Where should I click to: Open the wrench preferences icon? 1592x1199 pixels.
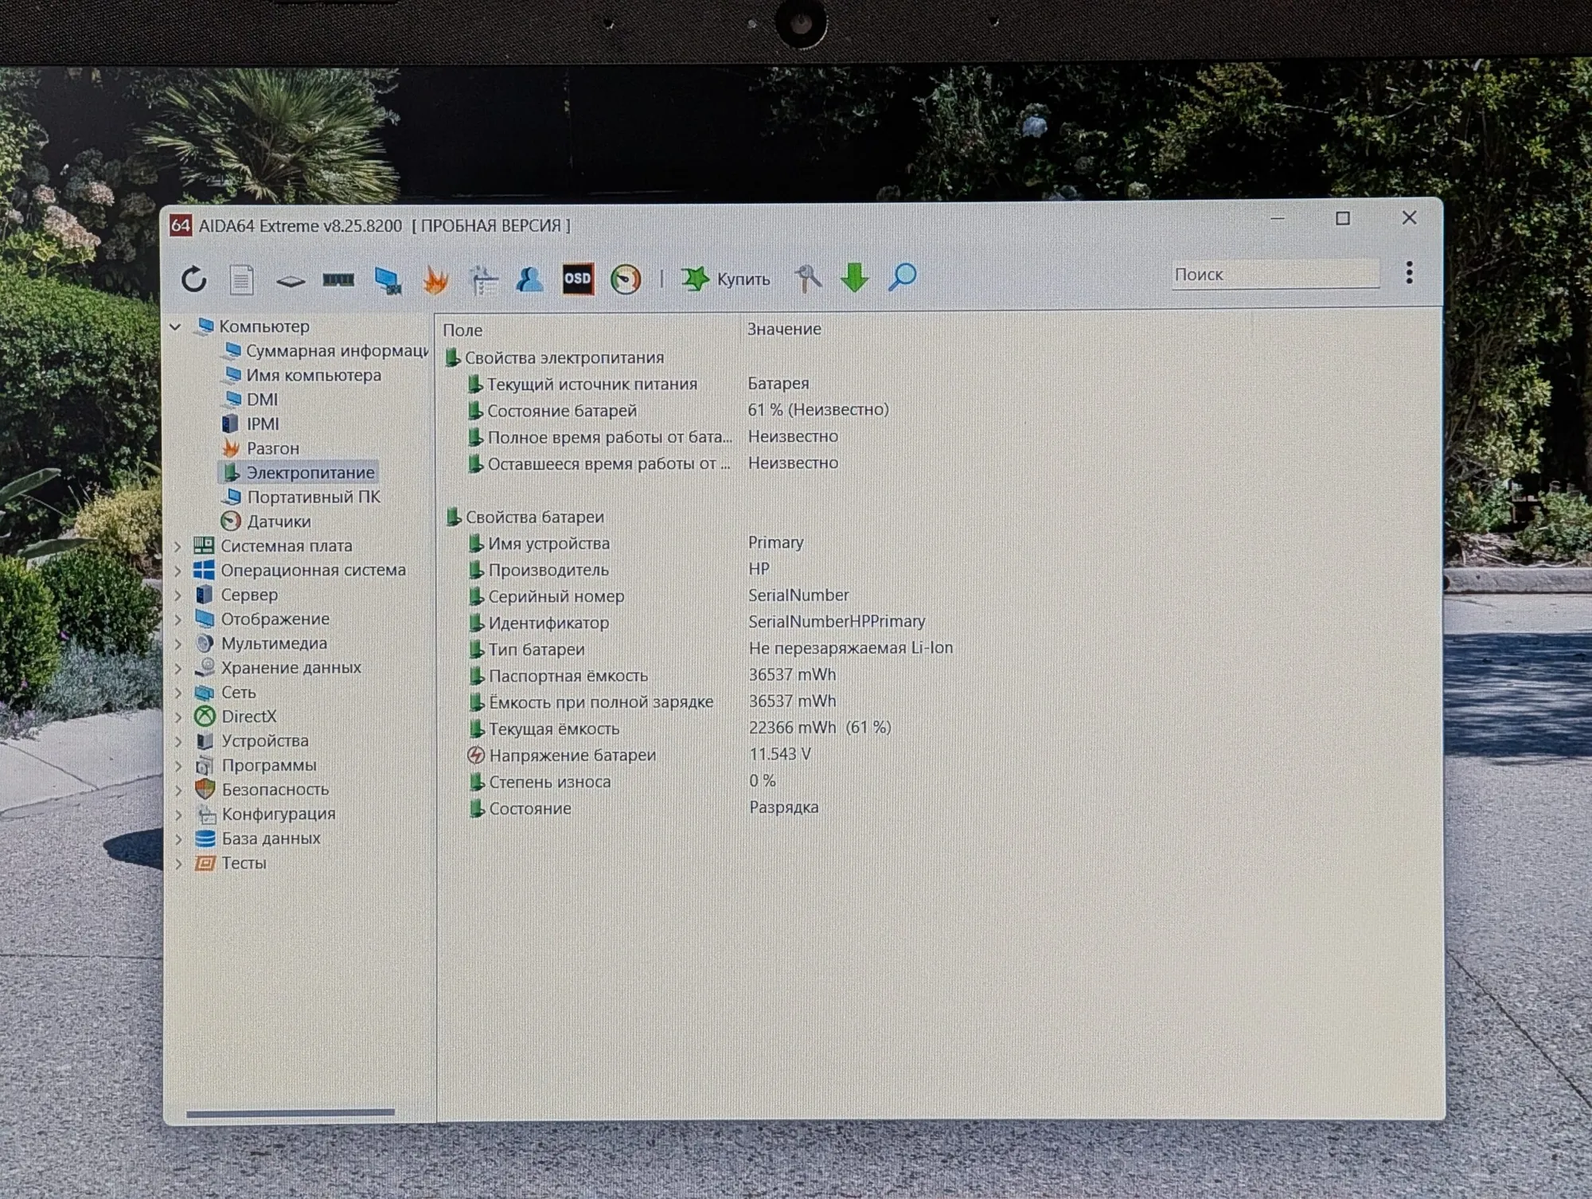pyautogui.click(x=808, y=278)
